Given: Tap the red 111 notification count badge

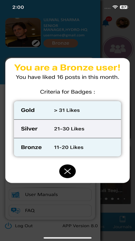Looking at the screenshot, I should pos(109,19).
